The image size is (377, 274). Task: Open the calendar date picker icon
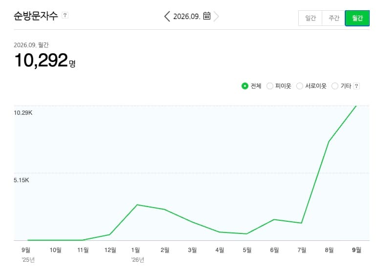[x=207, y=16]
